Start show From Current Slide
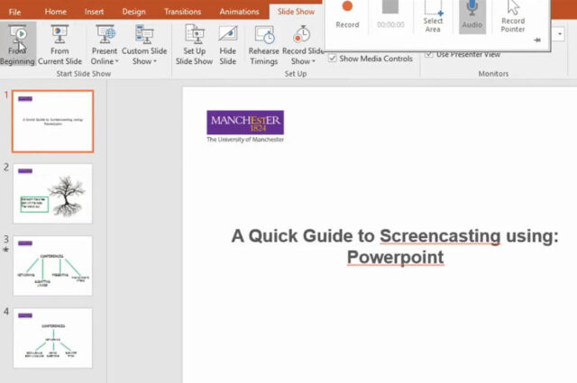This screenshot has width=577, height=383. point(60,45)
